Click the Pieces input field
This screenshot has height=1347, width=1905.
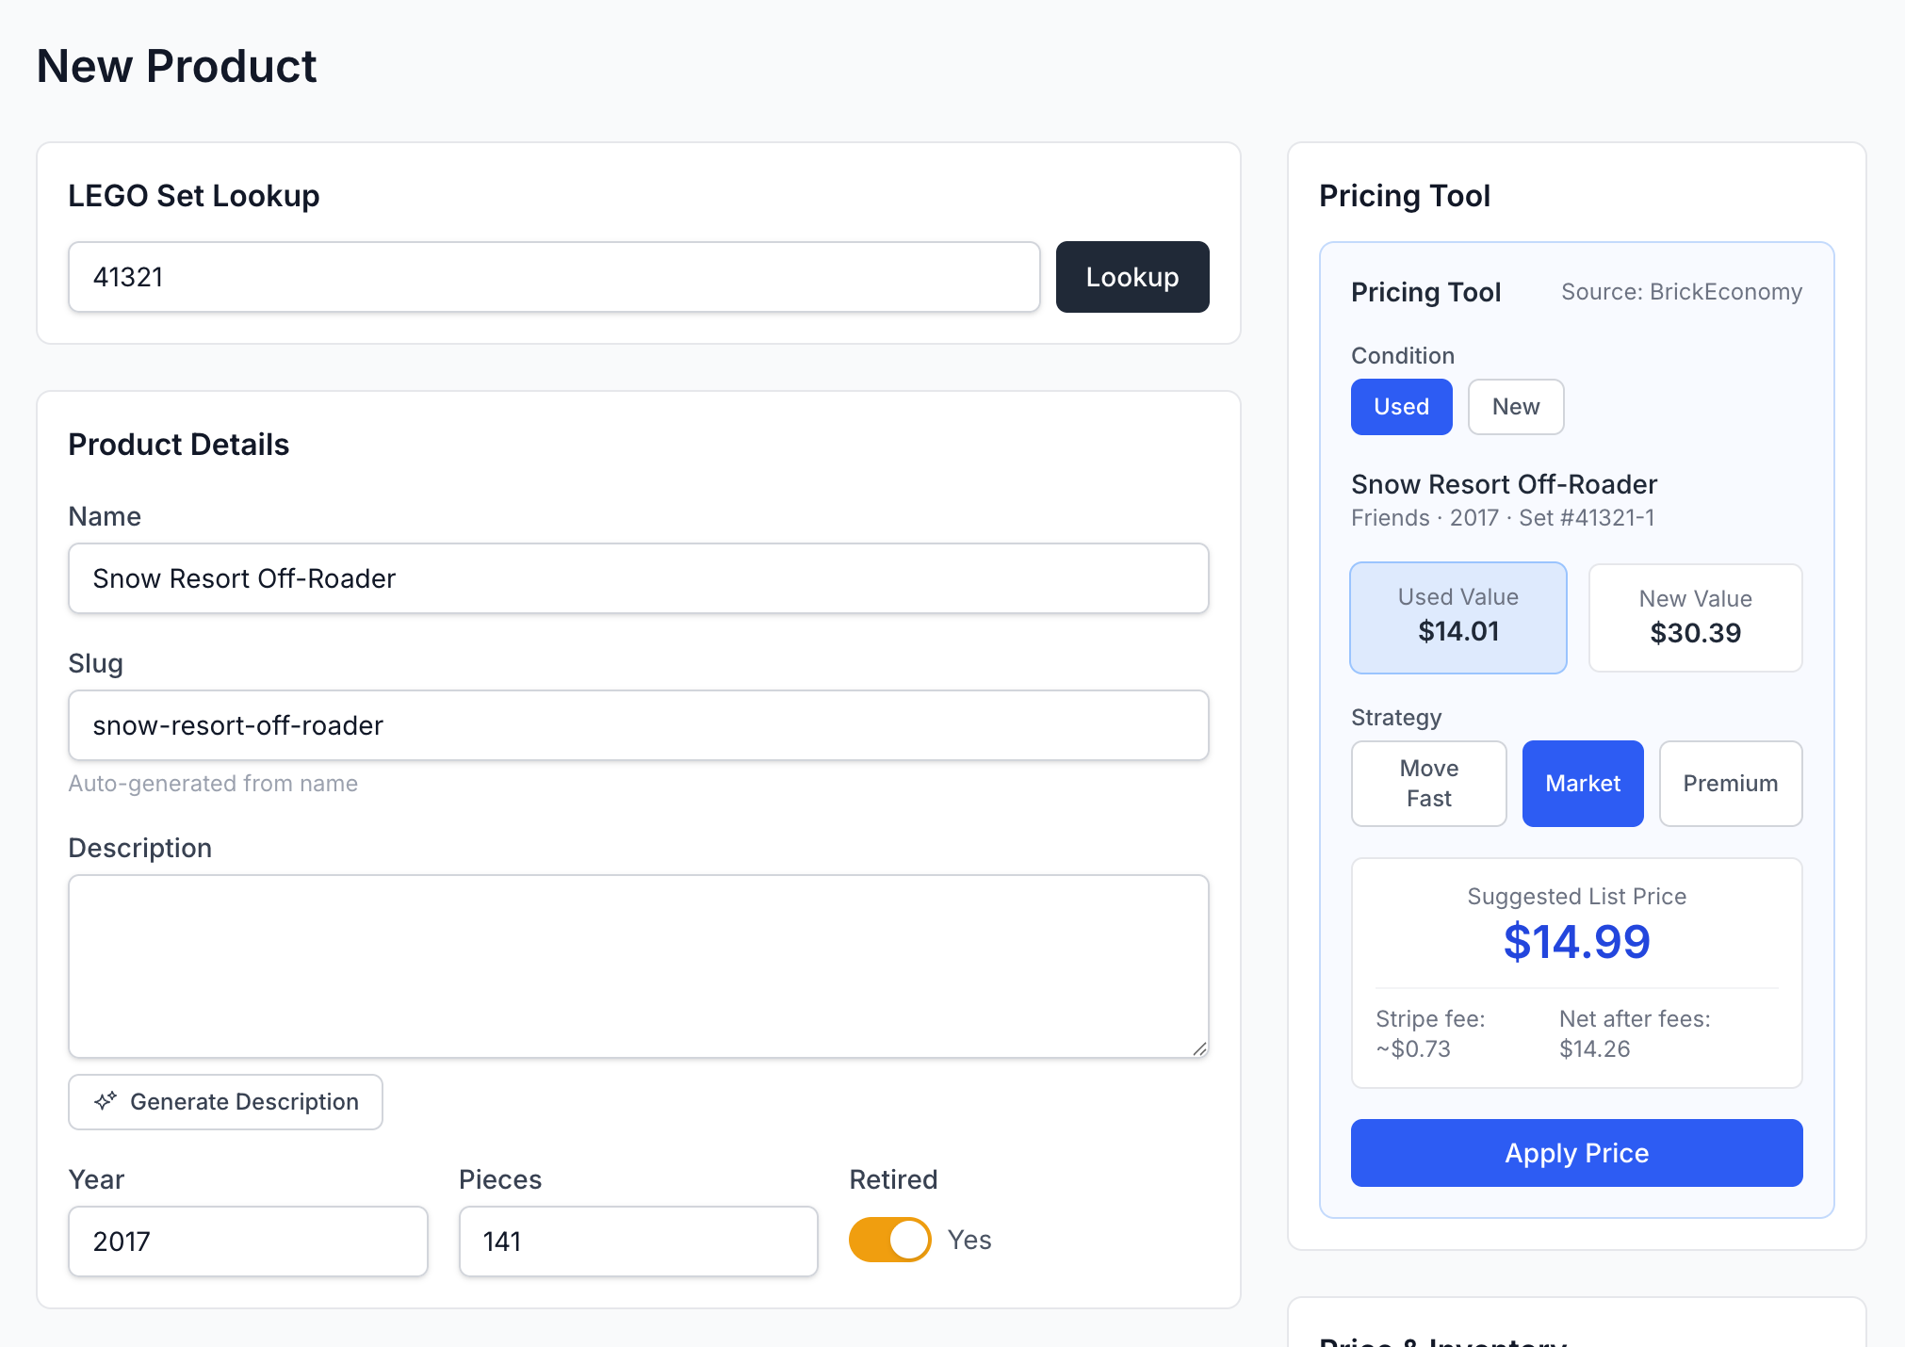pos(638,1242)
